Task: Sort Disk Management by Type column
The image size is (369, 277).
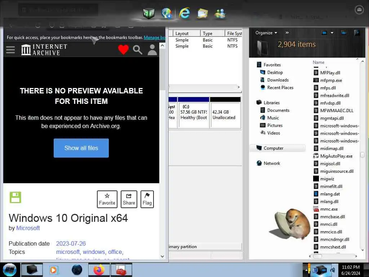Action: (213, 34)
